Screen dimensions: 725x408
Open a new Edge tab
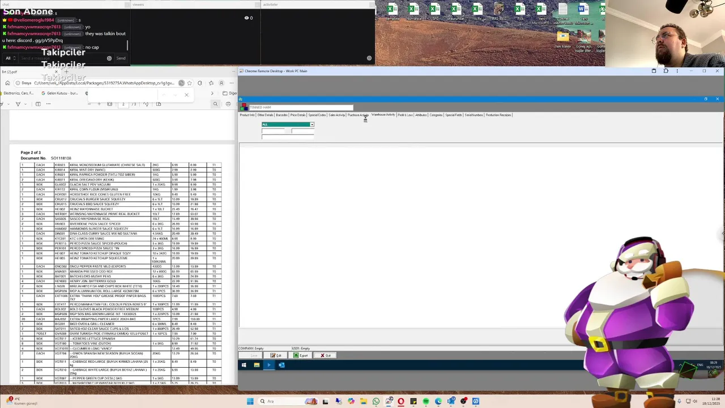66,72
